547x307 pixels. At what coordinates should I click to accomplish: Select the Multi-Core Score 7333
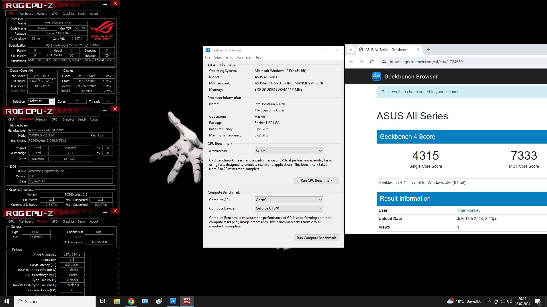point(524,155)
